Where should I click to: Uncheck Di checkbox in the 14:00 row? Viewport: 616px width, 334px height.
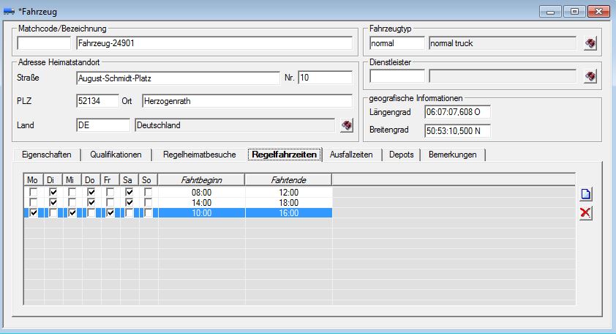53,202
